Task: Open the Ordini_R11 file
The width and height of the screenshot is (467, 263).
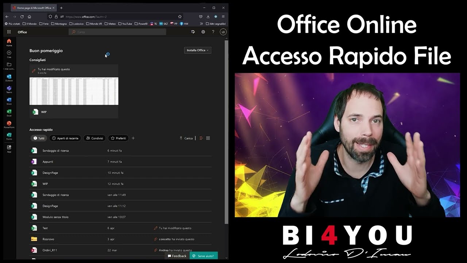Action: pos(120,250)
